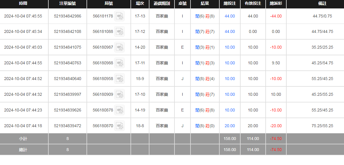Click the 總計 total row label
The height and width of the screenshot is (165, 344).
coord(23,150)
